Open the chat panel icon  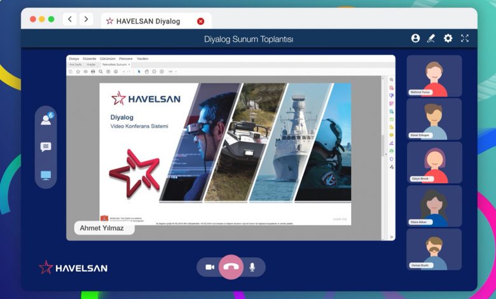point(46,147)
